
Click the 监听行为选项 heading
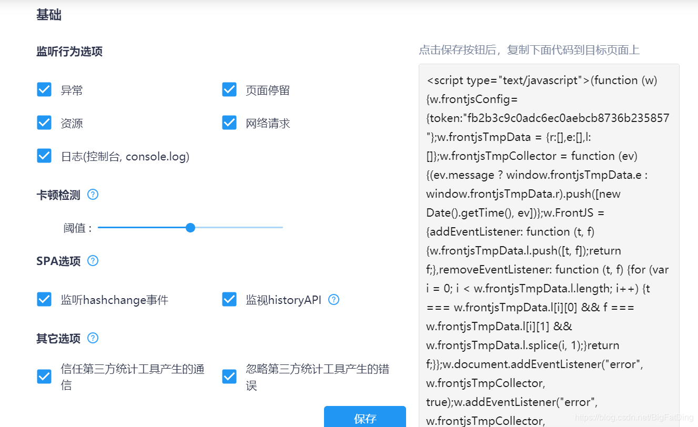(x=69, y=52)
